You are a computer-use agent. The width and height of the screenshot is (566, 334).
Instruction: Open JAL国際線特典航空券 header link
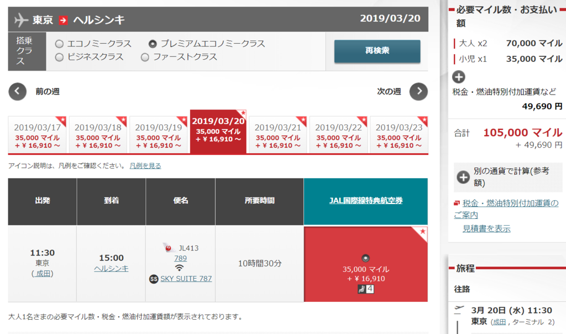tap(366, 200)
